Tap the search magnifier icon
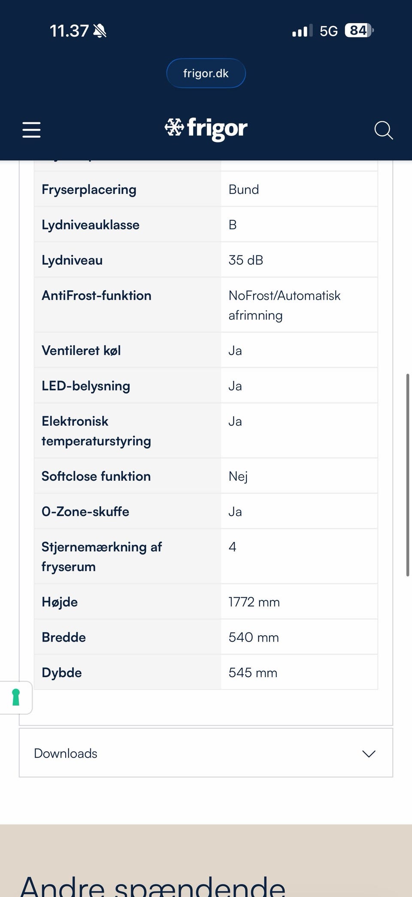The image size is (412, 897). pos(383,130)
